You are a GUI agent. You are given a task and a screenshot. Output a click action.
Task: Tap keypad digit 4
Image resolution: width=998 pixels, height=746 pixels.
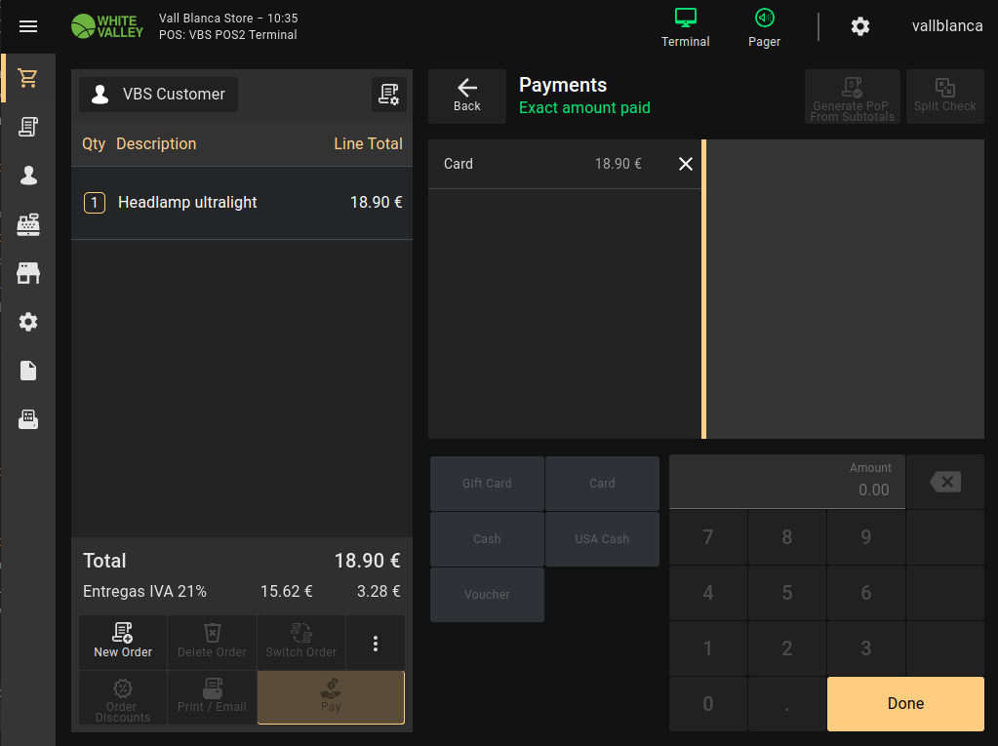[707, 593]
